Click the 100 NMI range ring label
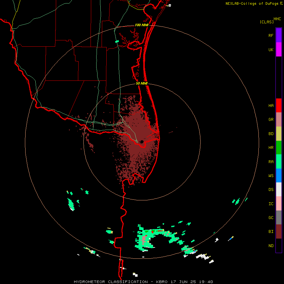Screen dimensions: 284x284 pos(142,25)
